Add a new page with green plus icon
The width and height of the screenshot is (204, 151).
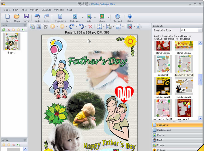point(4,30)
